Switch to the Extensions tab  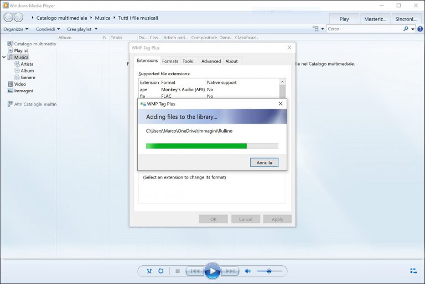click(147, 61)
